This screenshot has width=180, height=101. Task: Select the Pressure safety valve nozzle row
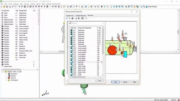(20, 51)
